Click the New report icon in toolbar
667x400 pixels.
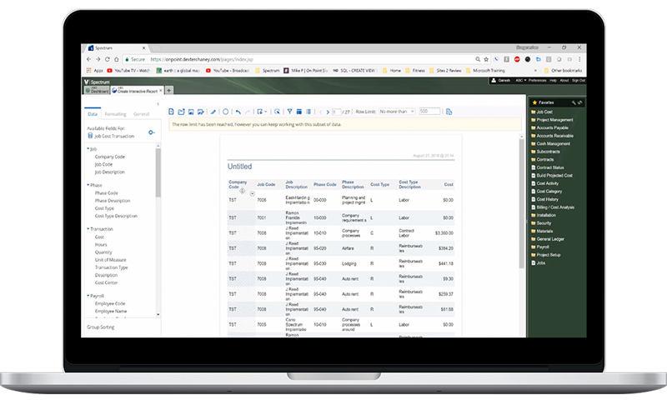(171, 112)
